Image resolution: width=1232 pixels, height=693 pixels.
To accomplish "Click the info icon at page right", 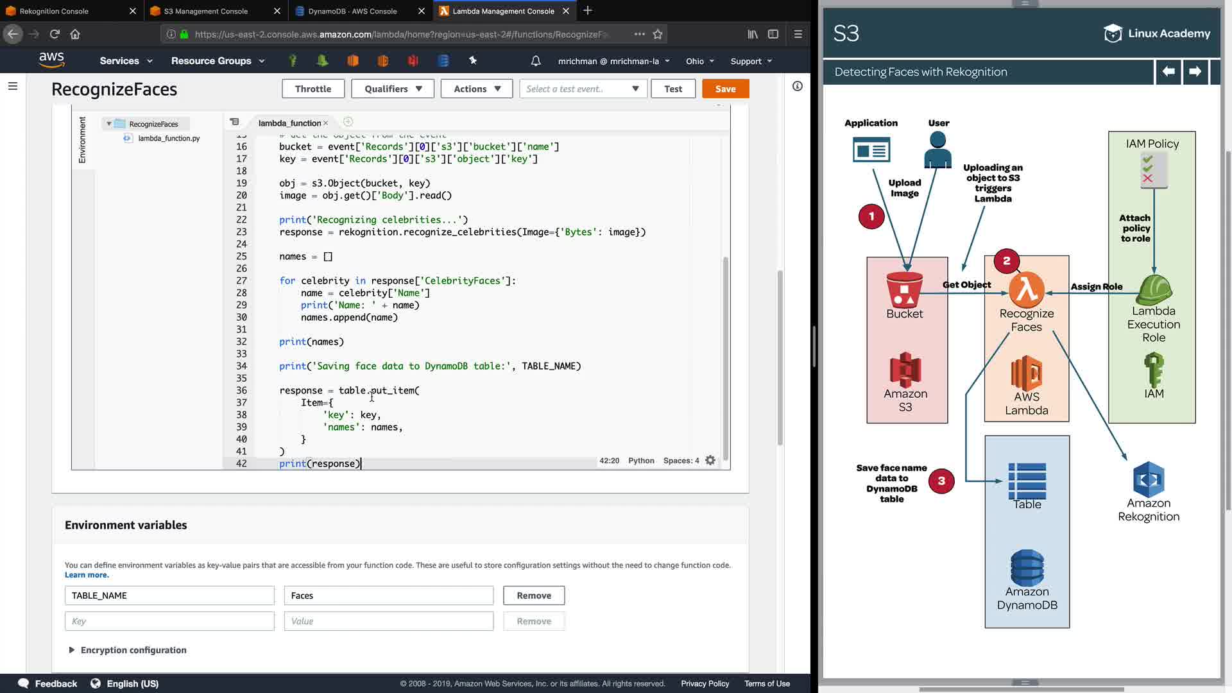I will click(798, 86).
